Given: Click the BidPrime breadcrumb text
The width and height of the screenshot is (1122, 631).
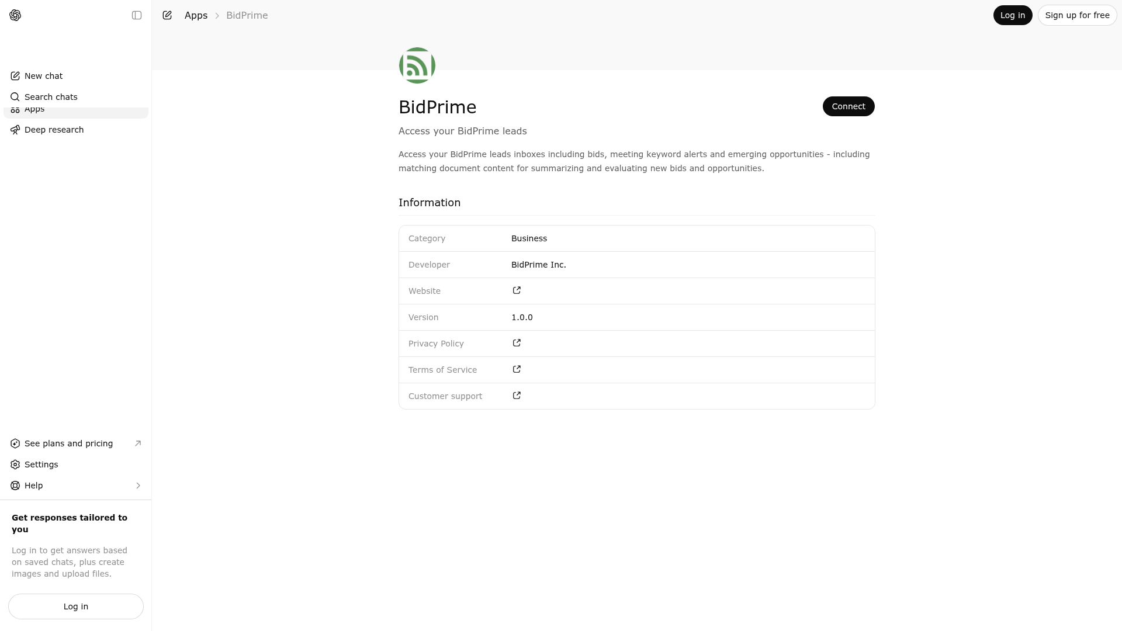Looking at the screenshot, I should 247,16.
